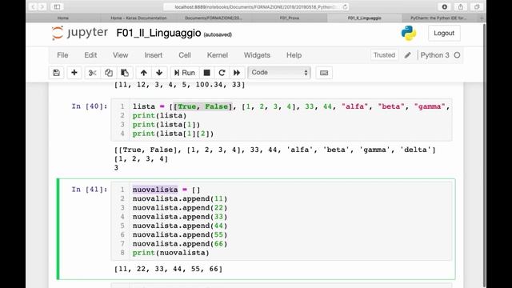Move selected cell down arrow
Image resolution: width=512 pixels, height=288 pixels.
(159, 73)
